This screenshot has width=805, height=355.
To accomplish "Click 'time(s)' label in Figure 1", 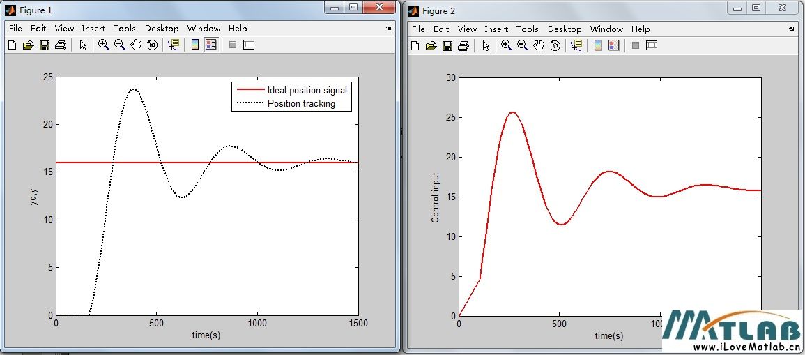I will point(206,335).
